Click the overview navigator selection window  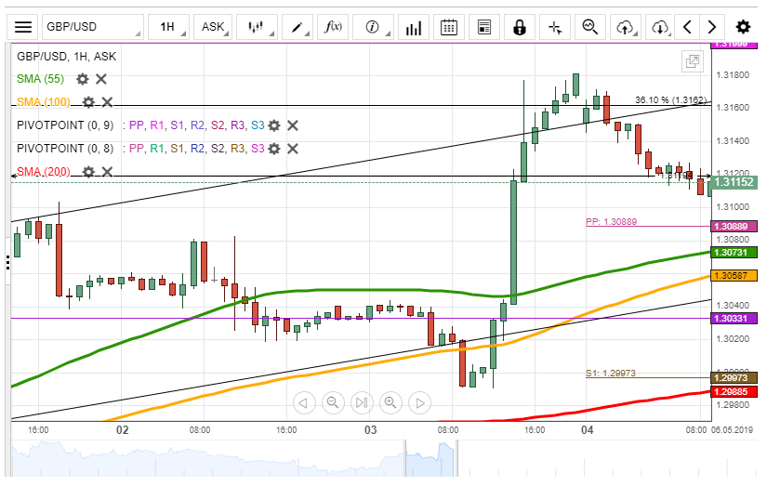tap(430, 458)
